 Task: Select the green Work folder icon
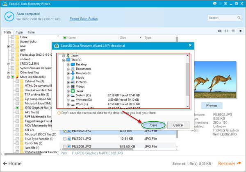click(73, 91)
